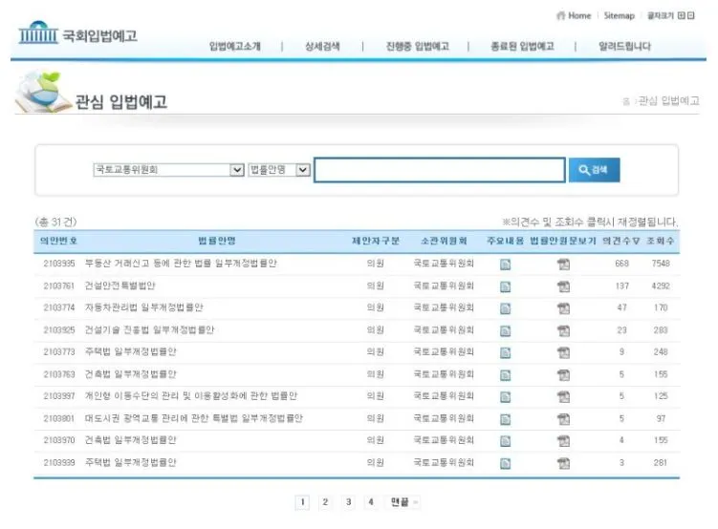Decrease font size with minus icon
The height and width of the screenshot is (529, 718).
tap(690, 15)
